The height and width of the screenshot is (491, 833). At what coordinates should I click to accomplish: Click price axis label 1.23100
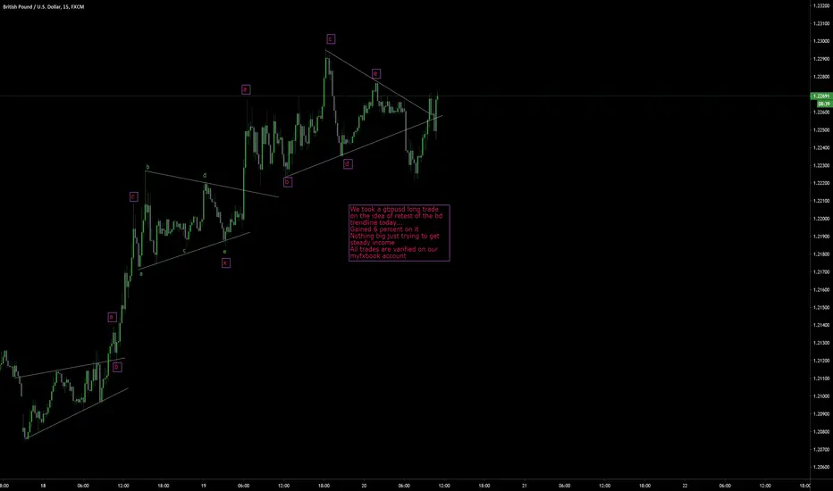(821, 23)
